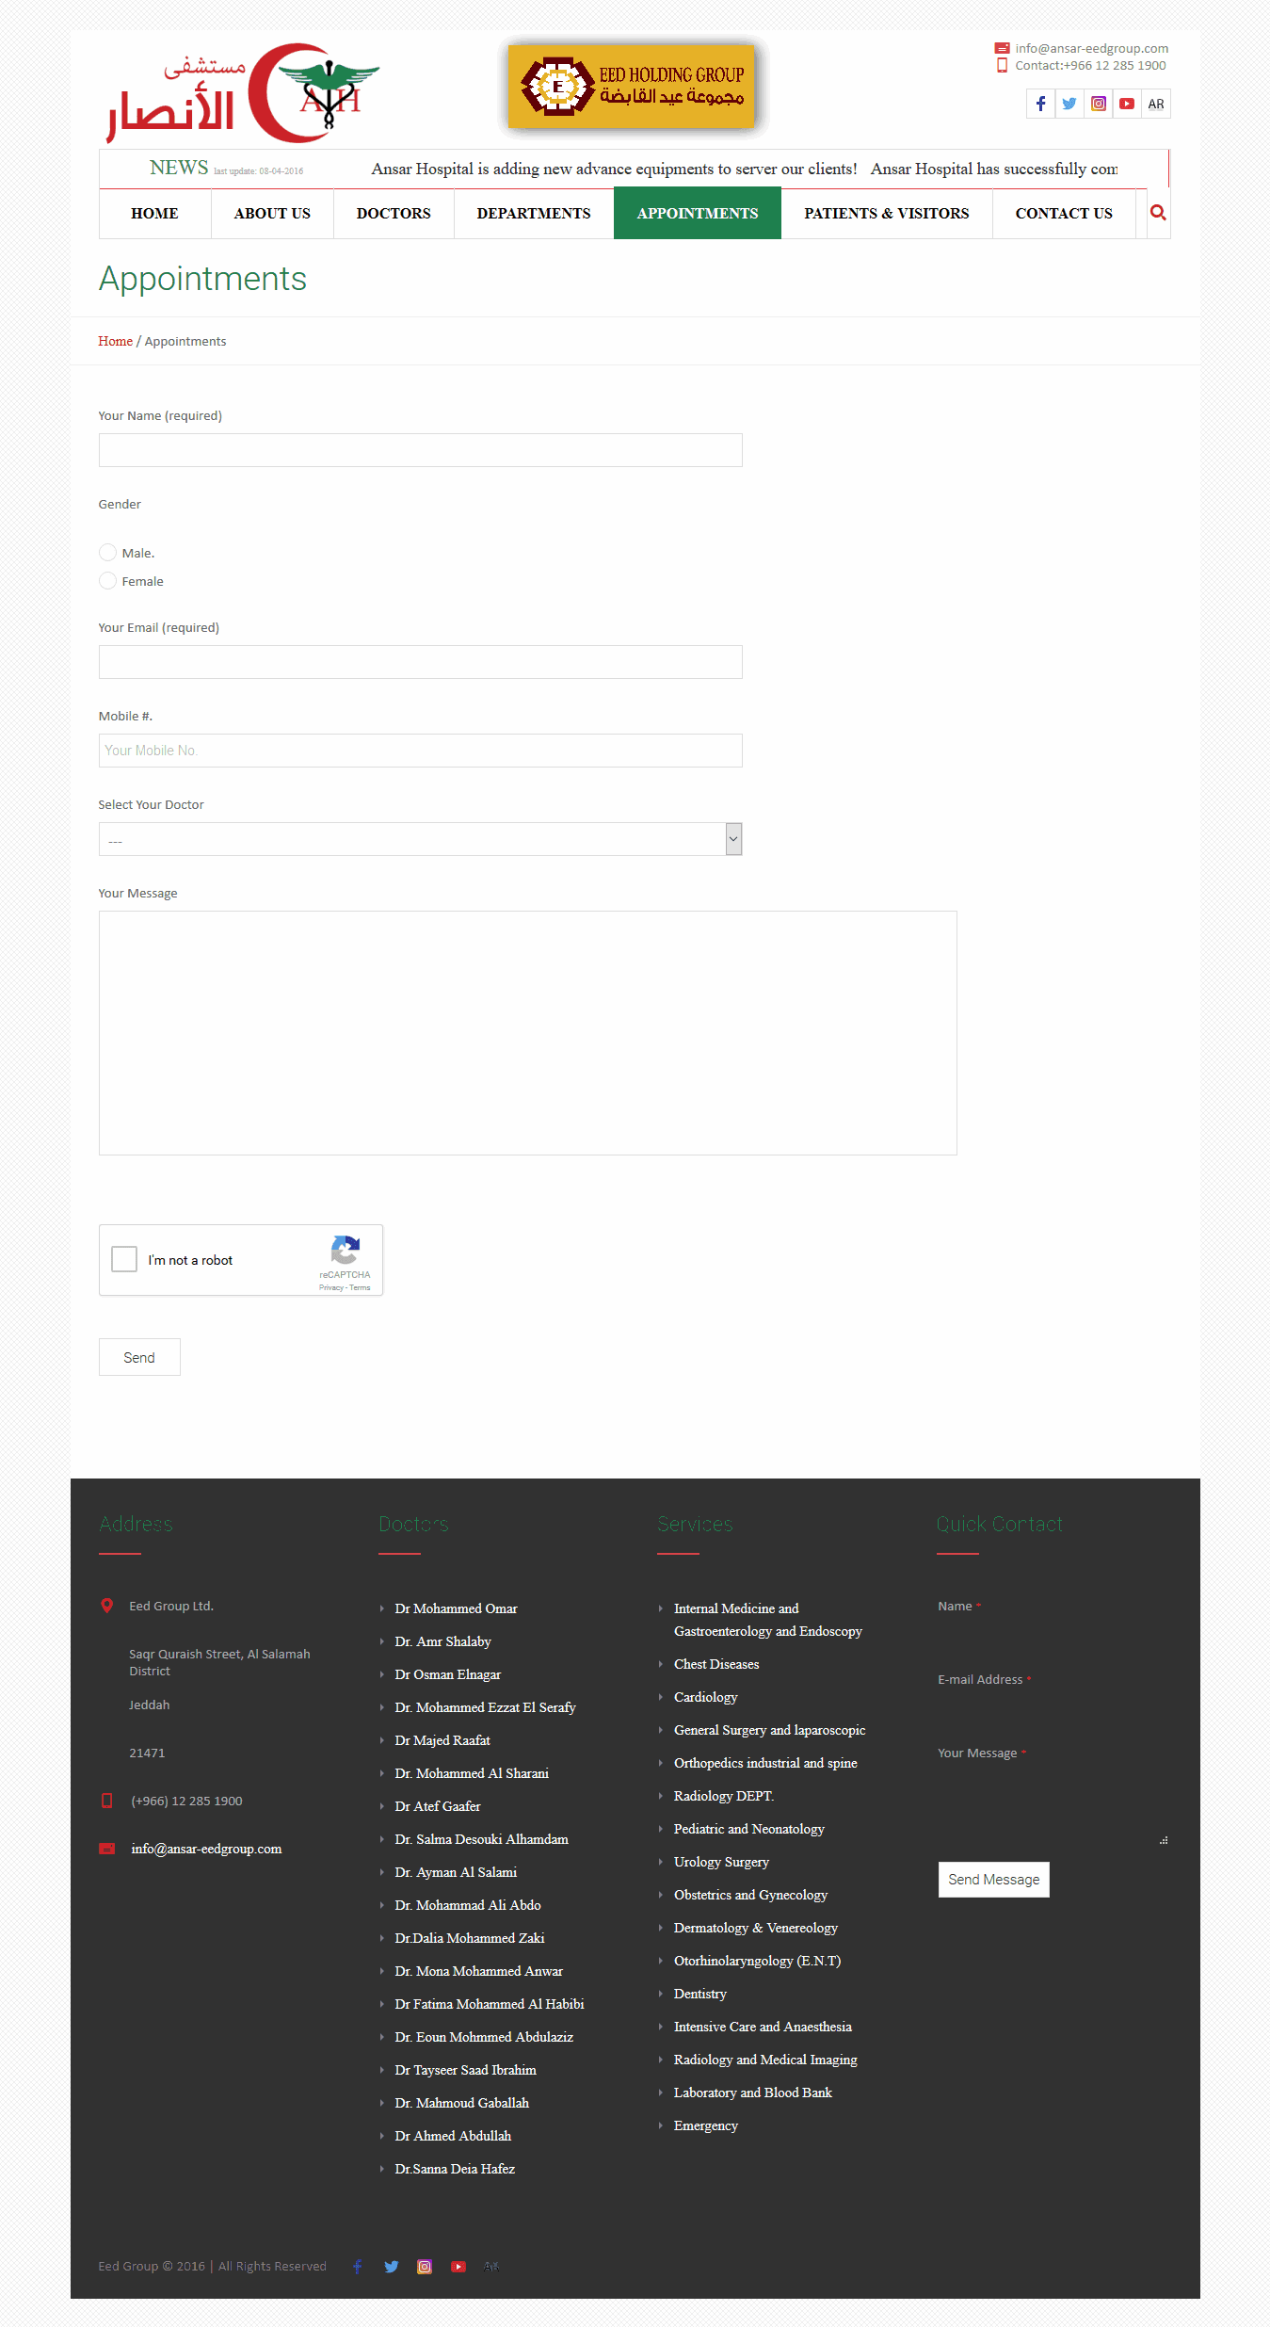The width and height of the screenshot is (1270, 2327).
Task: Open the CONTACT US menu
Action: [1064, 214]
